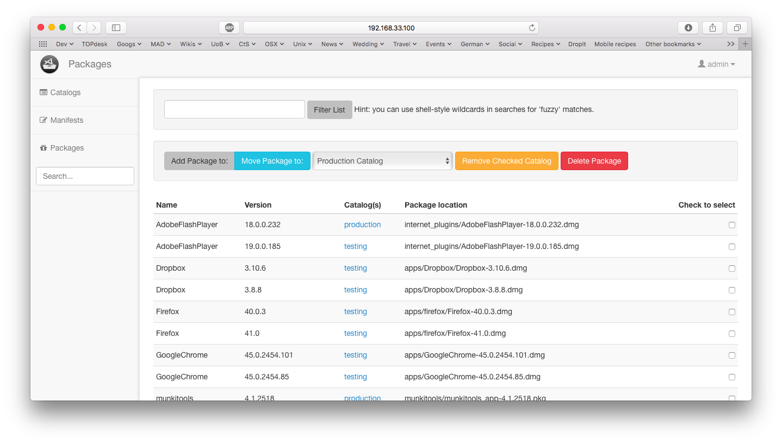
Task: Focus the filter list text field
Action: 234,109
